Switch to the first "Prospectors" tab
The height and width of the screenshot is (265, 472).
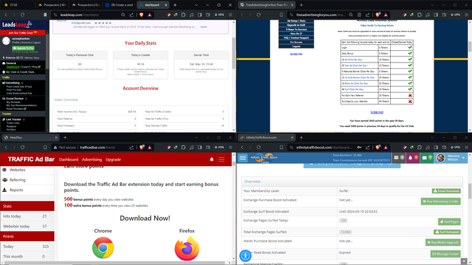52,5
